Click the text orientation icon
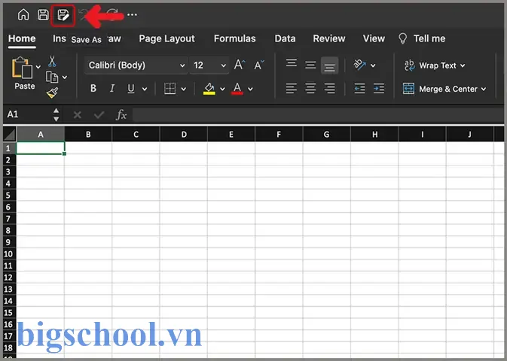The image size is (507, 361). click(x=359, y=65)
